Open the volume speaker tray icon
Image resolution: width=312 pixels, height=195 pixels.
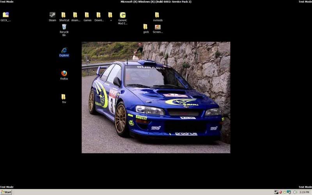tap(295, 192)
